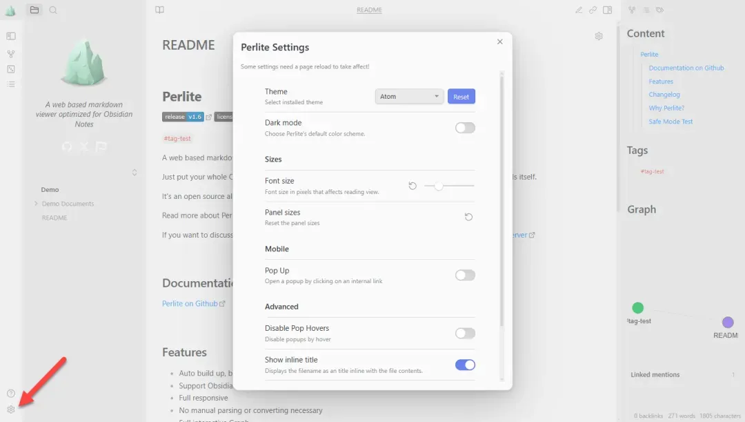
Task: Click the expand/collapse all arrows above the file tree
Action: point(135,172)
